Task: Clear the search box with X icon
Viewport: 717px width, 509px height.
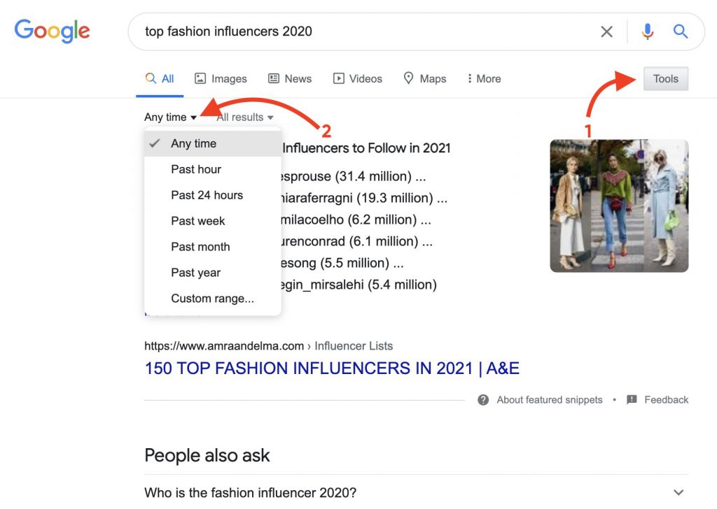Action: [x=606, y=31]
